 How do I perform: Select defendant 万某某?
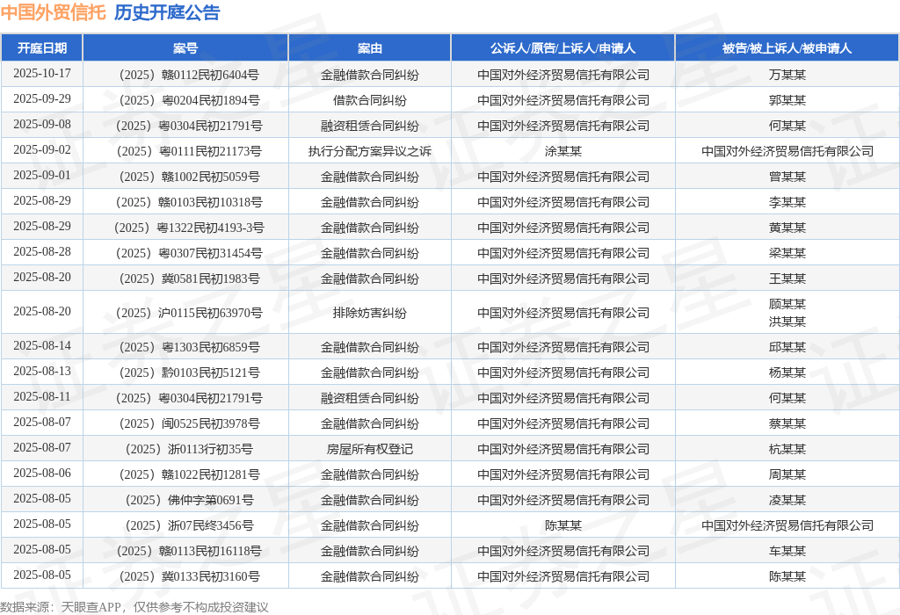click(787, 75)
